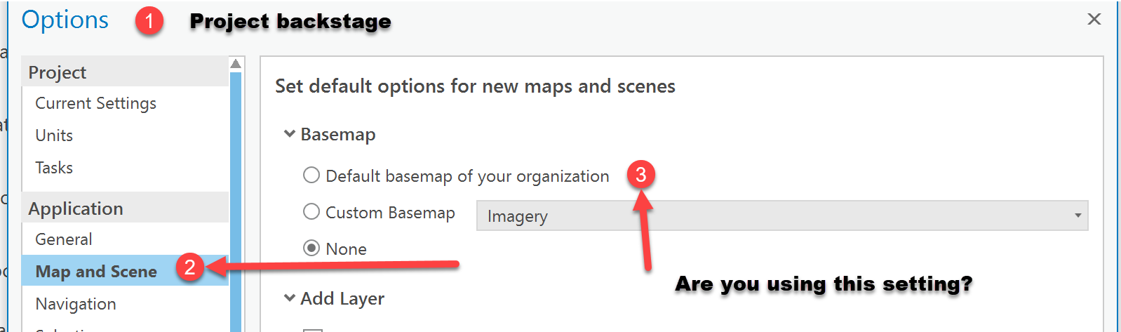Viewport: 1121px width, 332px height.
Task: Click the Project group header
Action: (x=58, y=72)
